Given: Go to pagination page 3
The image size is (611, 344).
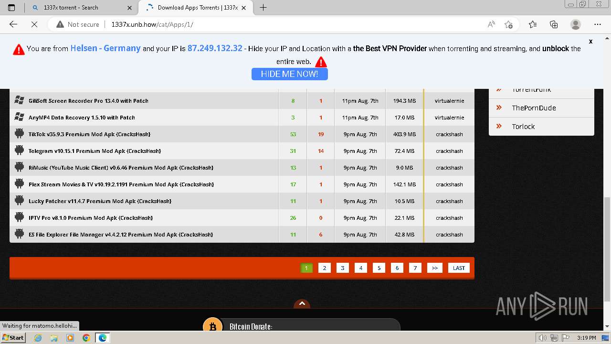Looking at the screenshot, I should (343, 268).
